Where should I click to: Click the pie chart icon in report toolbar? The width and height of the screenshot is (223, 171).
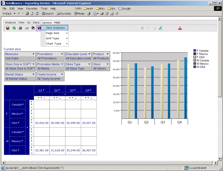[33, 28]
